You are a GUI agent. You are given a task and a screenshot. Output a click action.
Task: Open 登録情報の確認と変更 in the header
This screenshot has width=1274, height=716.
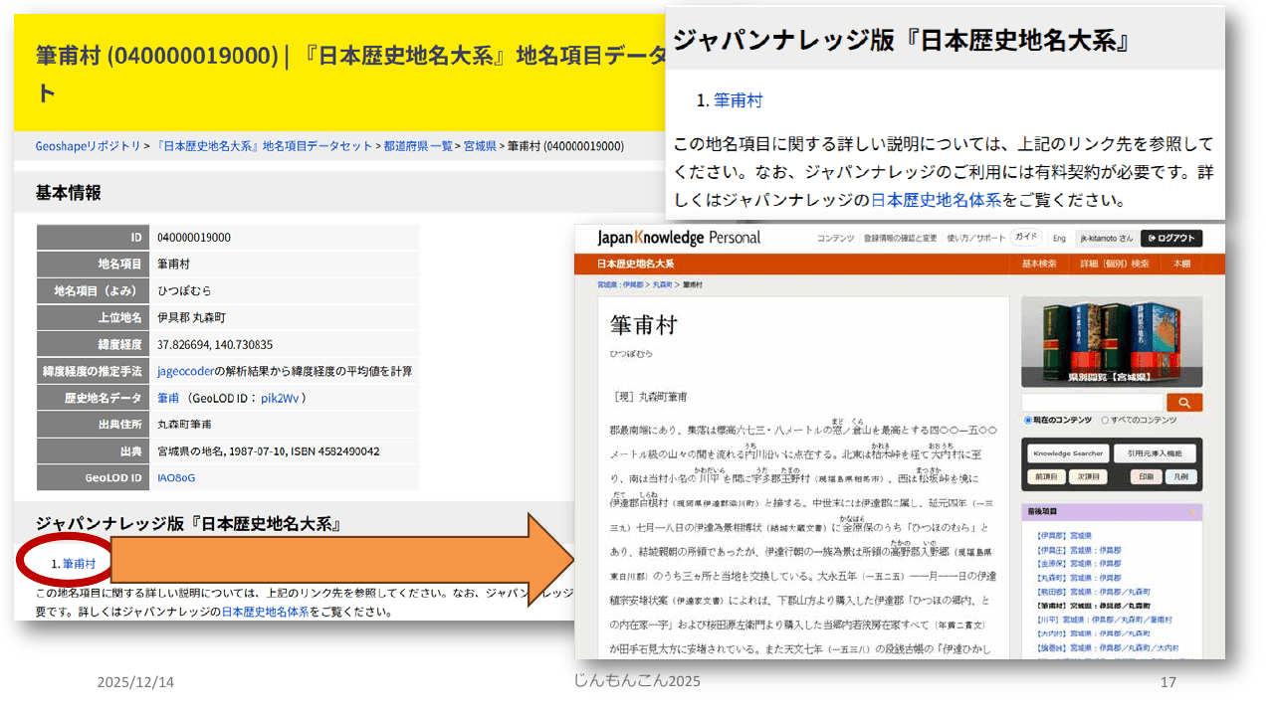click(900, 239)
